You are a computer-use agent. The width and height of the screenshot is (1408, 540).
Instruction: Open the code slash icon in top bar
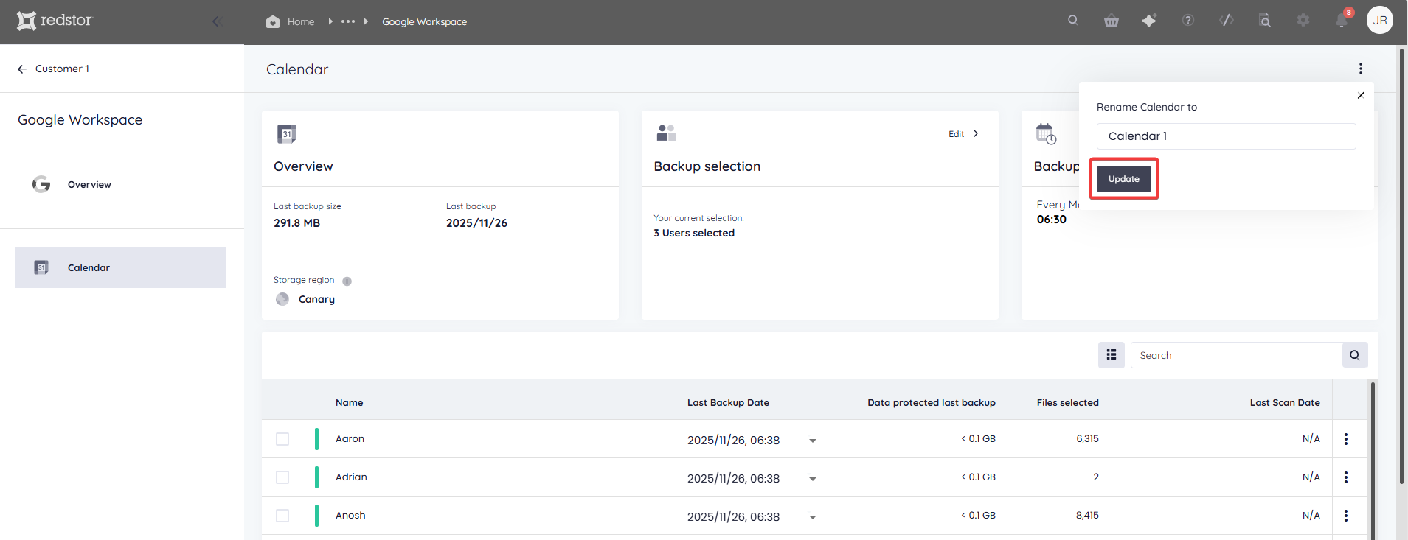click(x=1227, y=21)
